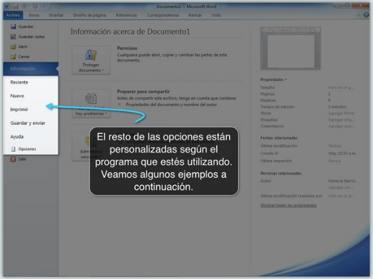Click Propiedades del documento y nombre del autor
Viewport: 373px width, 279px height.
pyautogui.click(x=171, y=105)
